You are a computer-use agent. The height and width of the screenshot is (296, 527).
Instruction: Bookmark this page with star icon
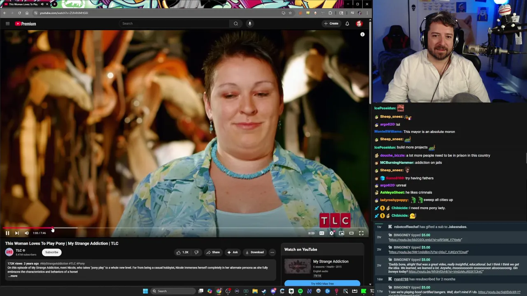290,13
